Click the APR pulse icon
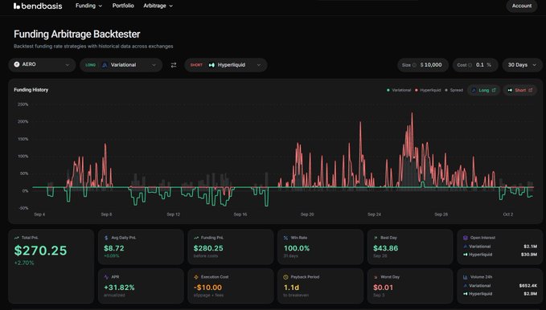The image size is (546, 310). pyautogui.click(x=106, y=277)
